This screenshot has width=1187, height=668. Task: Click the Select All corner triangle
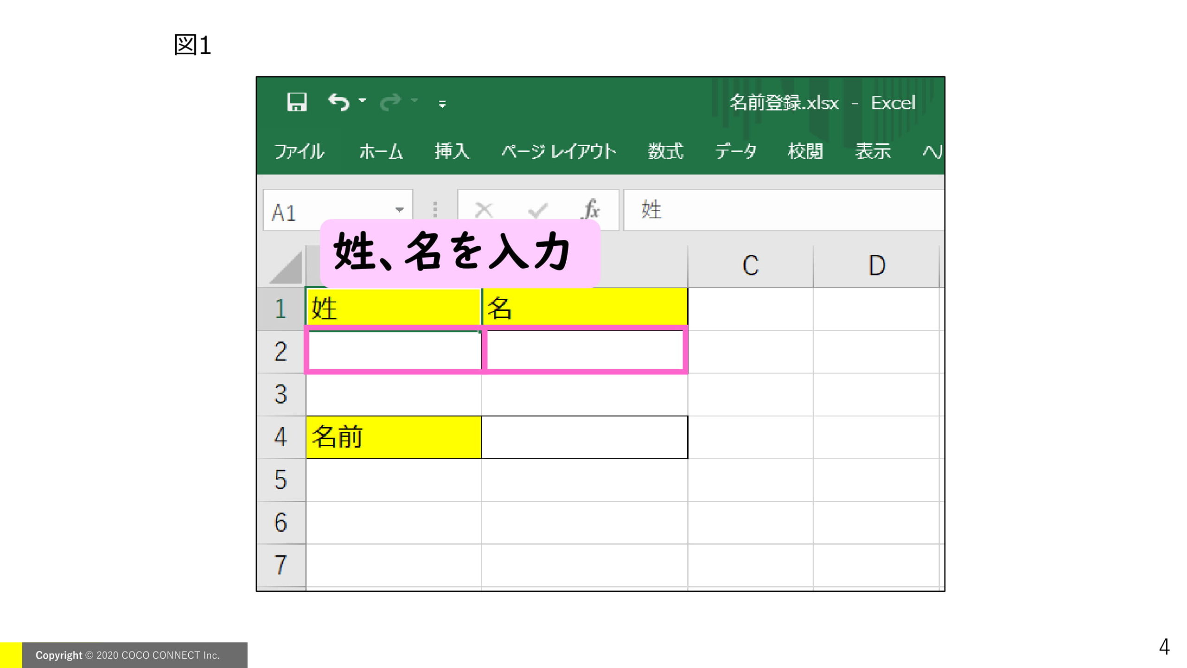287,267
